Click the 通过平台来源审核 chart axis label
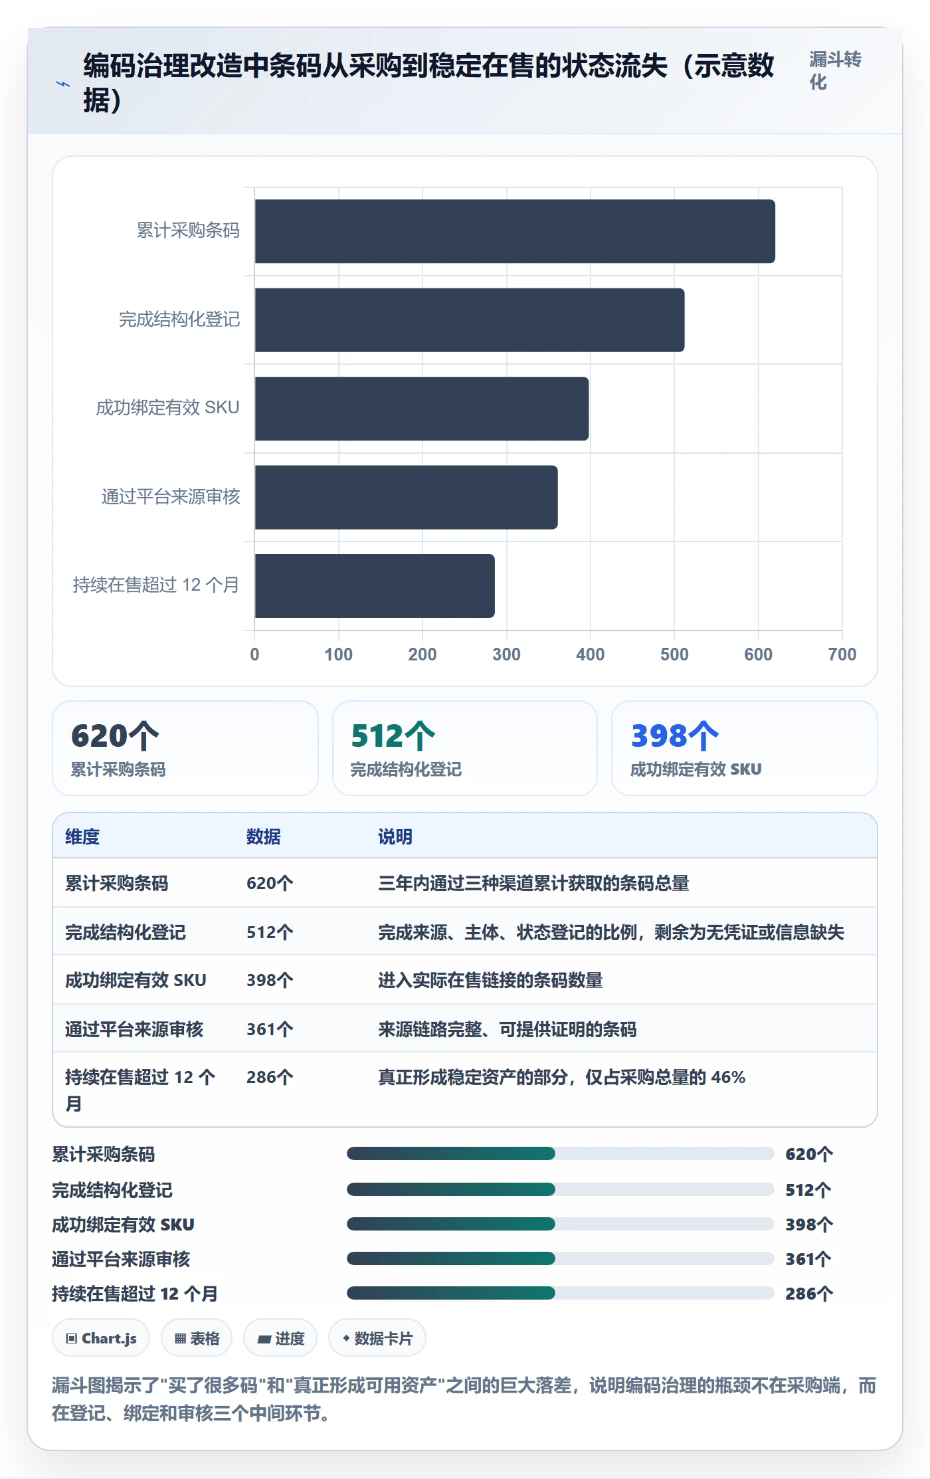The height and width of the screenshot is (1479, 930). pos(171,497)
